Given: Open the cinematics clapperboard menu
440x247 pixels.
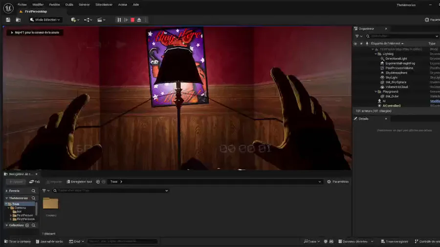Looking at the screenshot, I should (101, 20).
